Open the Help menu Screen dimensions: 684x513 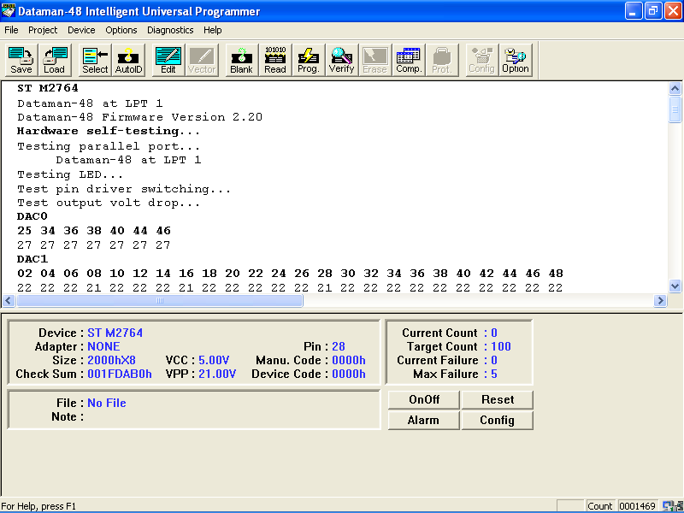[x=212, y=30]
